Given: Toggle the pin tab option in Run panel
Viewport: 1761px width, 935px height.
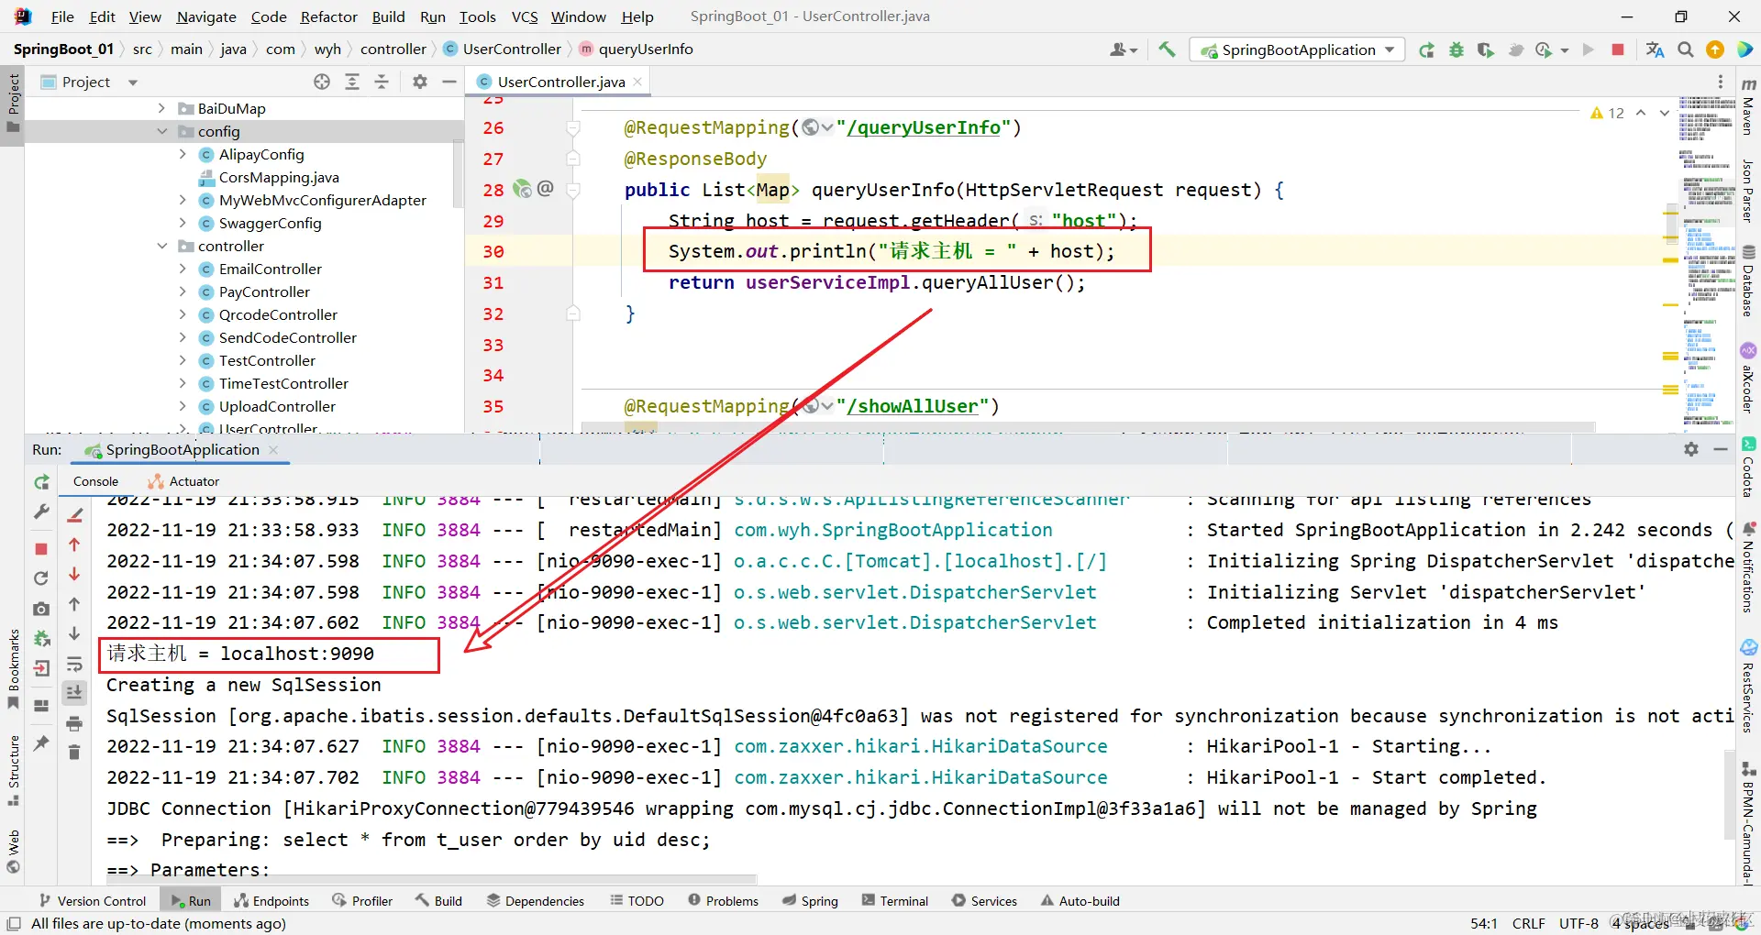Looking at the screenshot, I should point(41,742).
